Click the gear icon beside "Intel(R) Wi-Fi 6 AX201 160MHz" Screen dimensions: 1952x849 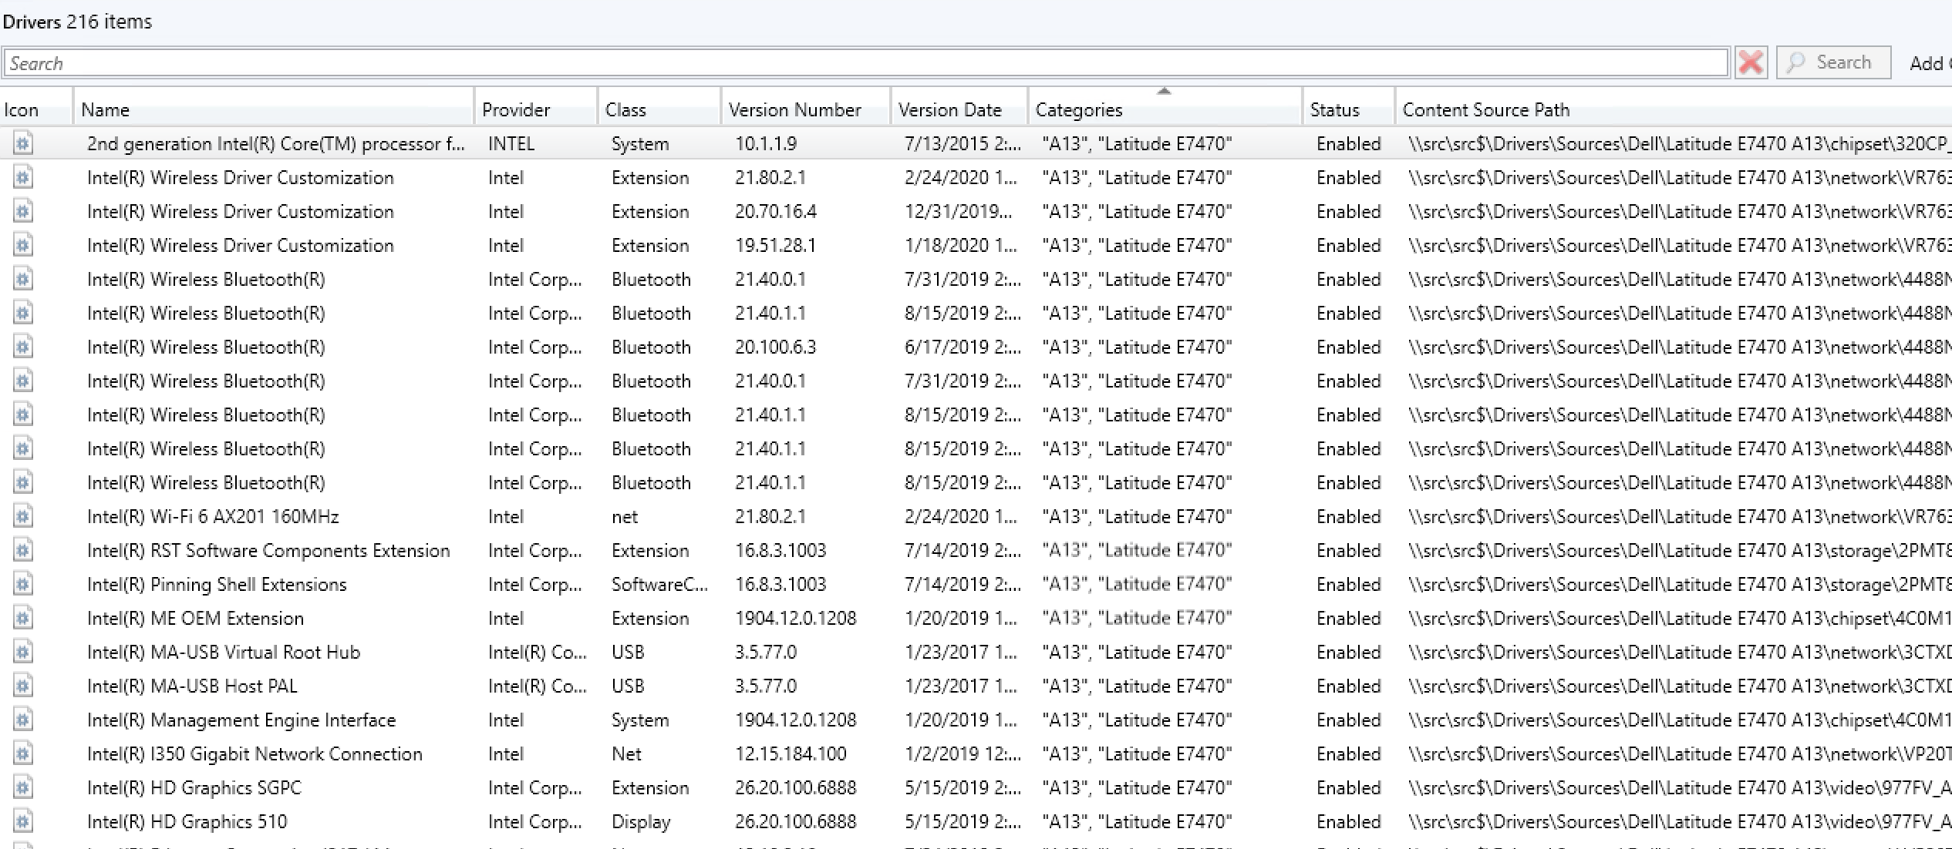click(22, 516)
